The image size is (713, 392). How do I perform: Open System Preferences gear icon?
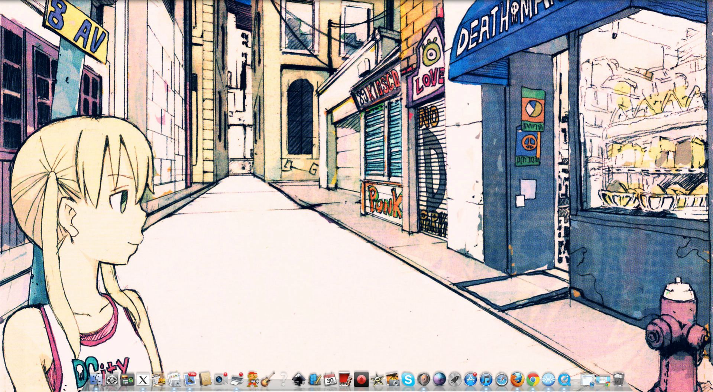(x=111, y=379)
